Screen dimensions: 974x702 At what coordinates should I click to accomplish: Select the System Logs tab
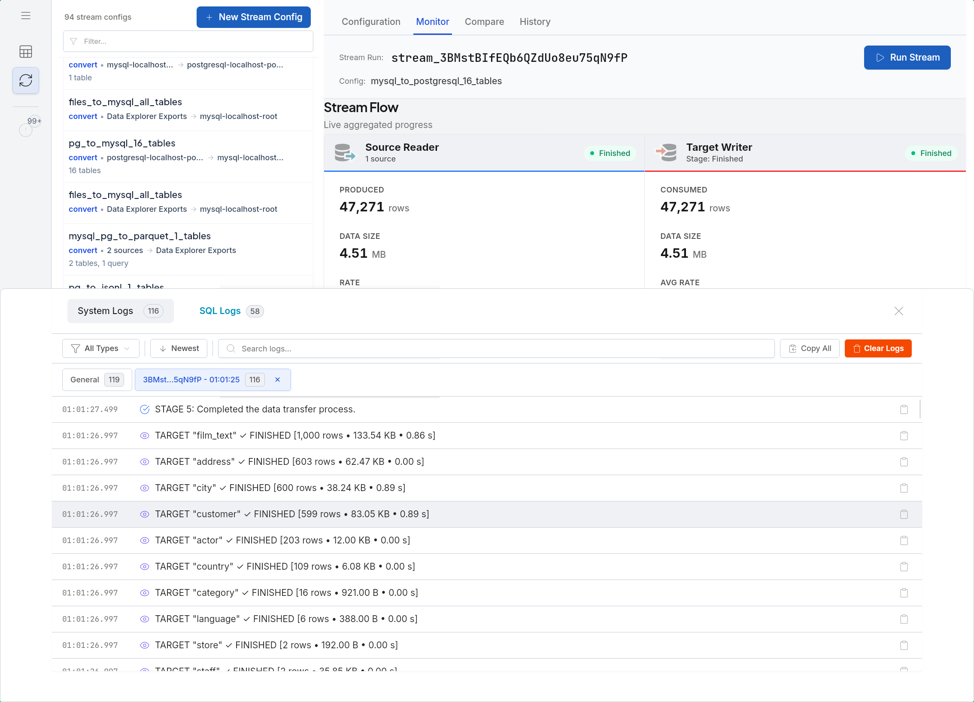click(120, 311)
